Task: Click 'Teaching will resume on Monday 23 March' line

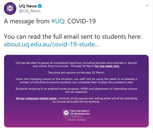Action: pos(76,73)
